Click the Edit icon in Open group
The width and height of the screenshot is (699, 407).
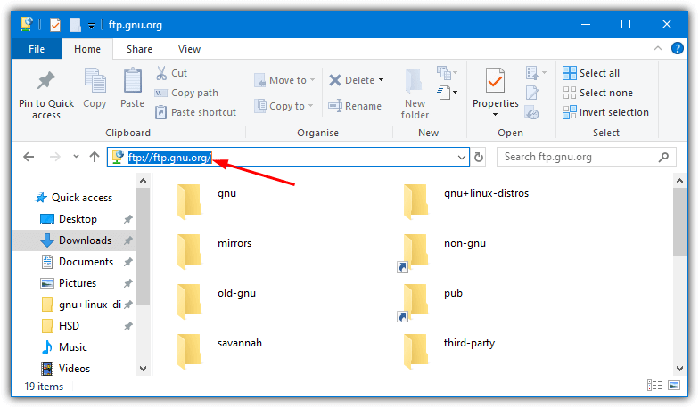click(531, 93)
